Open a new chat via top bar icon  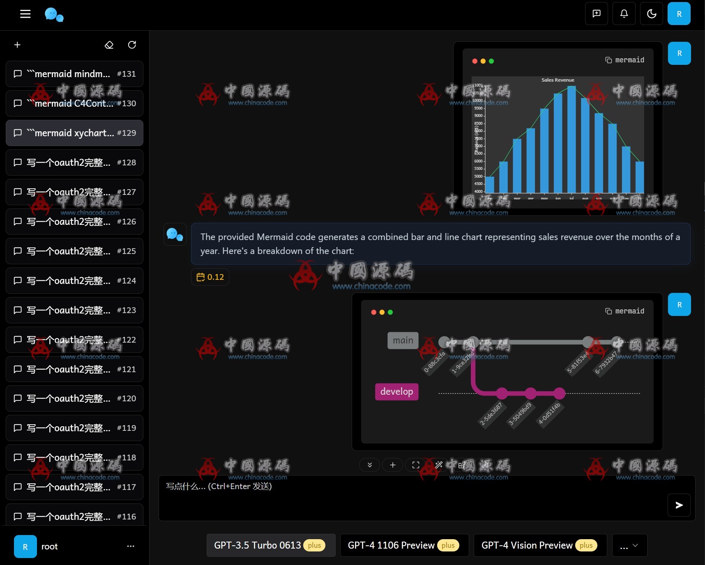[596, 14]
